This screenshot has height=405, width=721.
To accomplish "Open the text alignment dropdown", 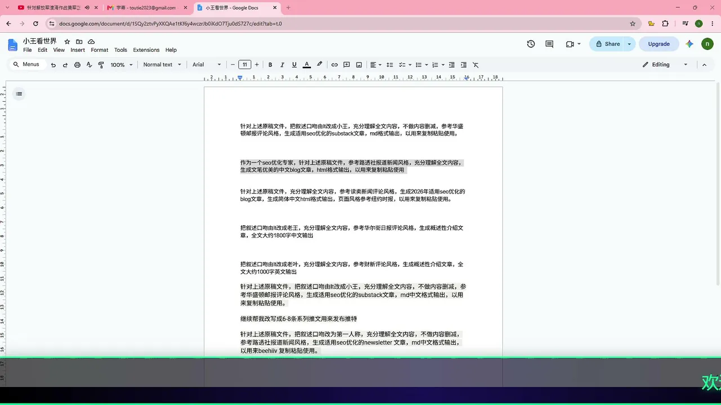I will [376, 65].
